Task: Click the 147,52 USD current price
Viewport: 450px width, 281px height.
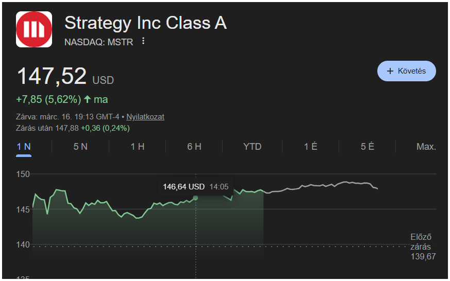Action: pos(65,77)
